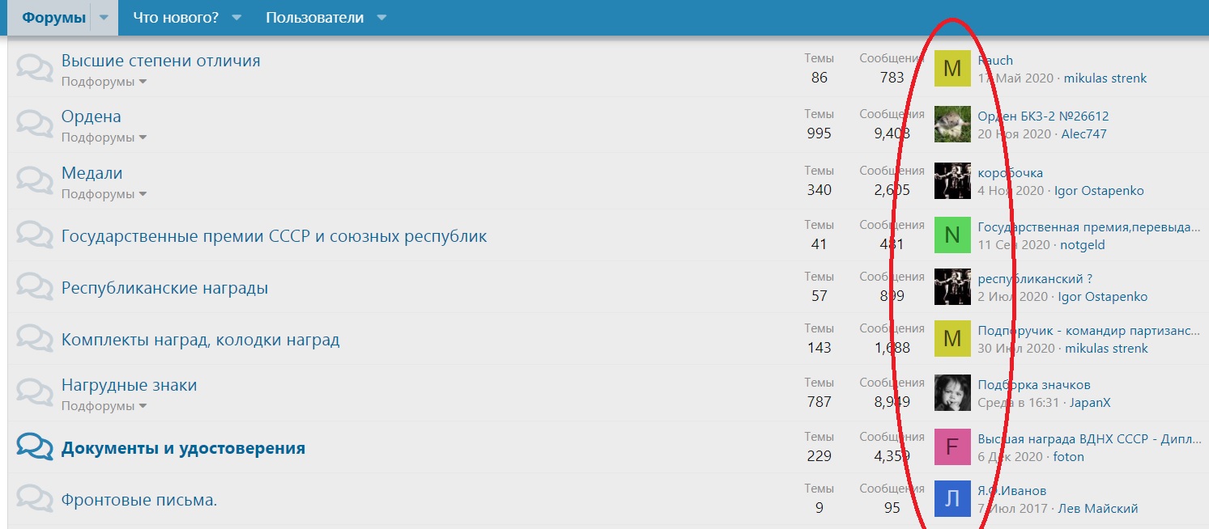Open dropdown arrow next to Пользователи
The image size is (1209, 529).
[x=382, y=18]
